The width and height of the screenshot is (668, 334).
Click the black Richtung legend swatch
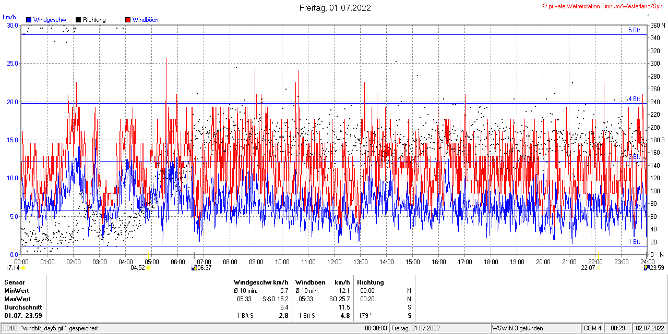[x=78, y=20]
